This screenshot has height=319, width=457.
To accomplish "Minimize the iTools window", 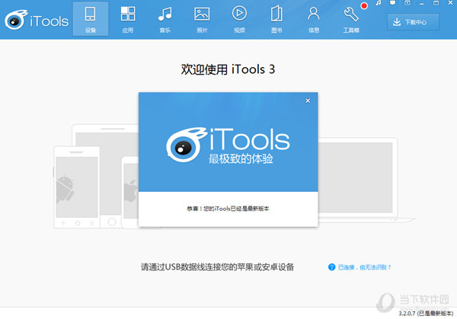I will tap(421, 3).
